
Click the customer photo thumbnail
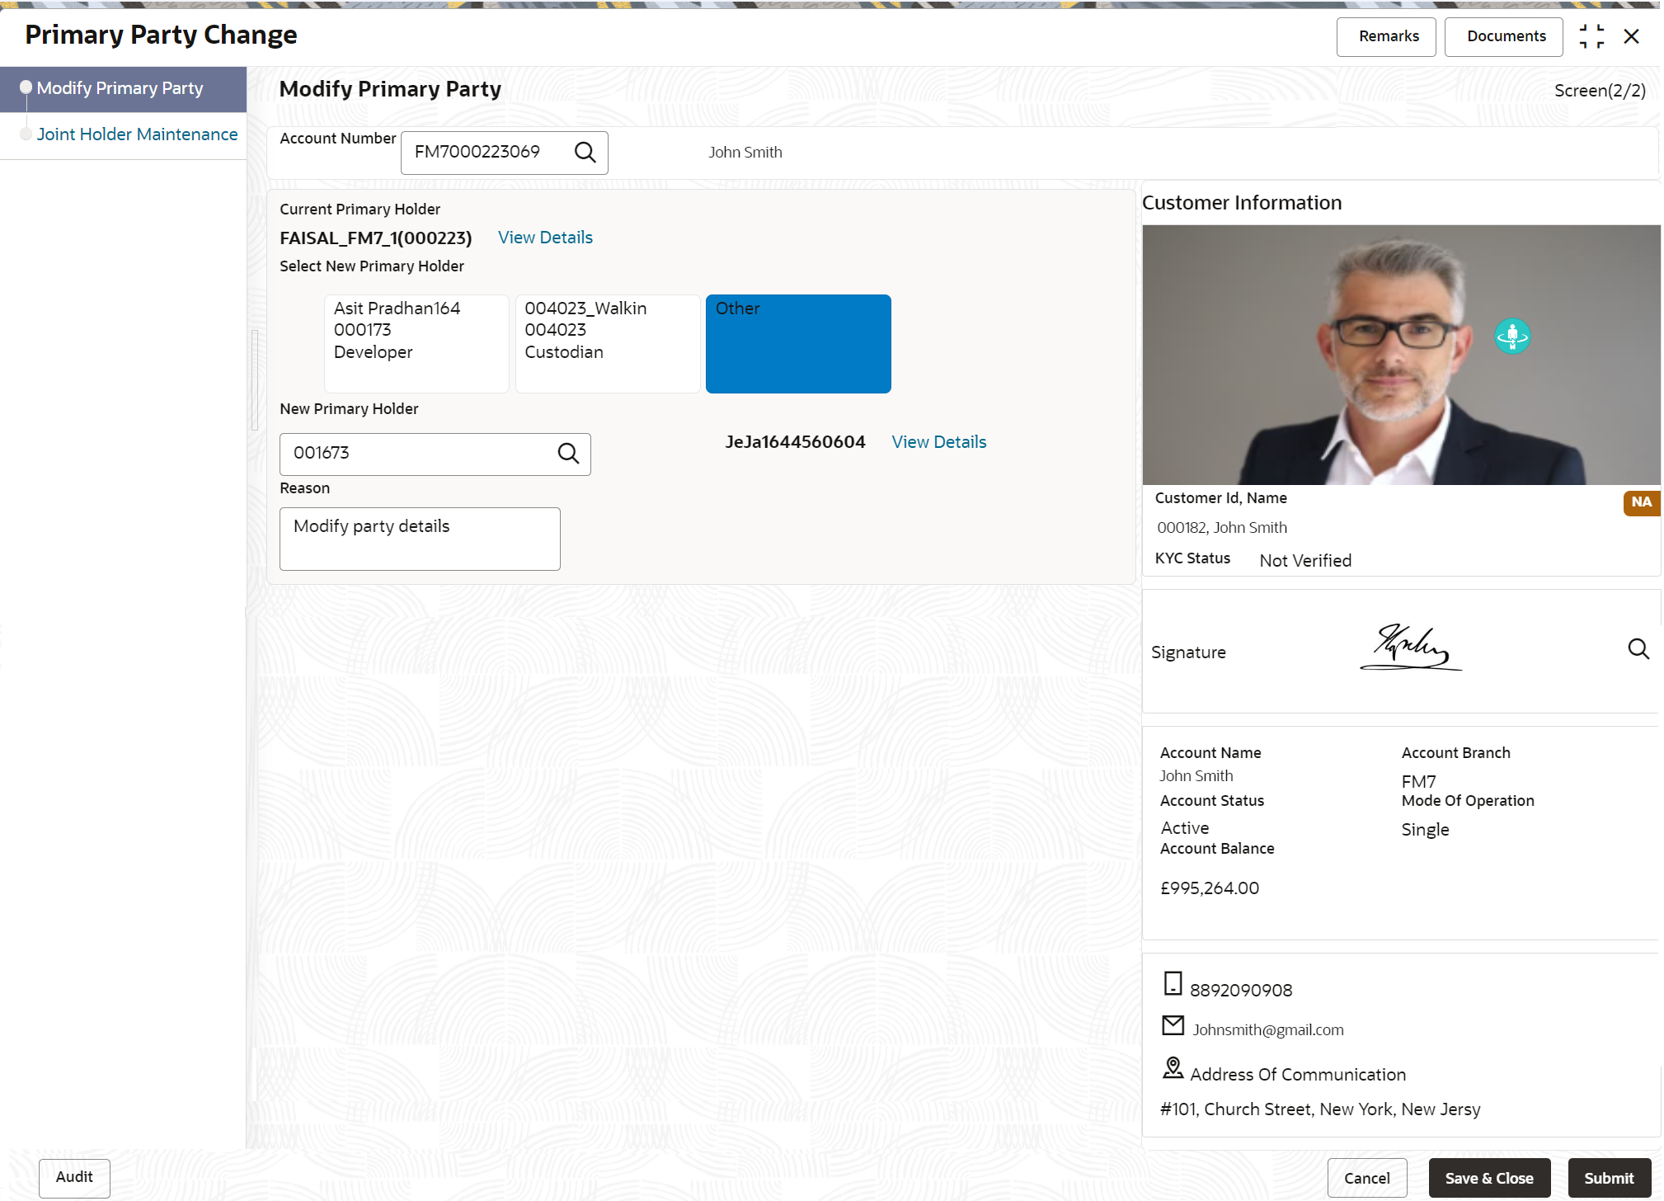coord(1400,355)
